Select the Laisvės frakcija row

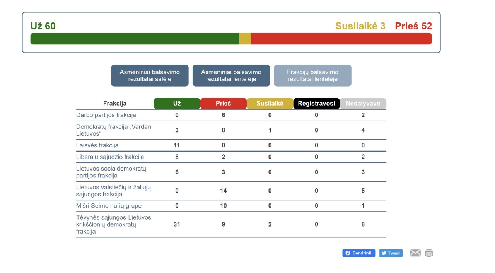click(231, 145)
